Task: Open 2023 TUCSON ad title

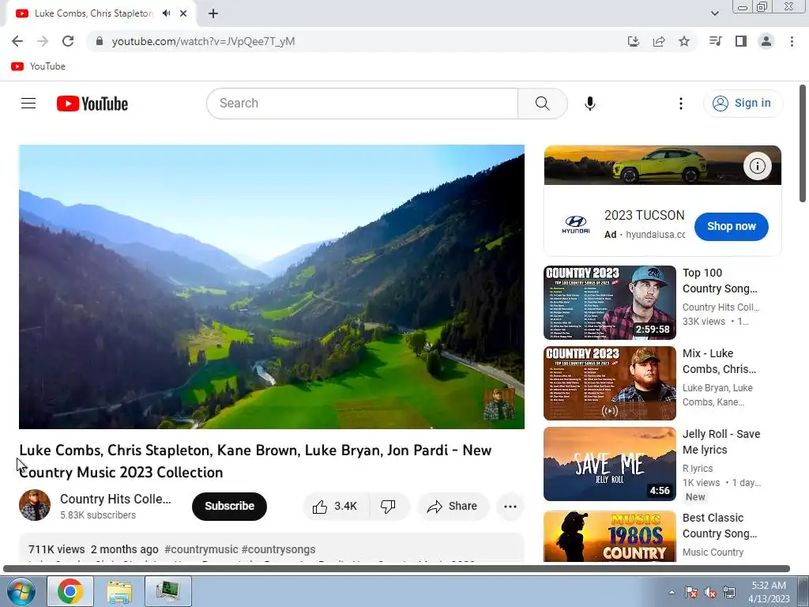Action: click(x=644, y=215)
